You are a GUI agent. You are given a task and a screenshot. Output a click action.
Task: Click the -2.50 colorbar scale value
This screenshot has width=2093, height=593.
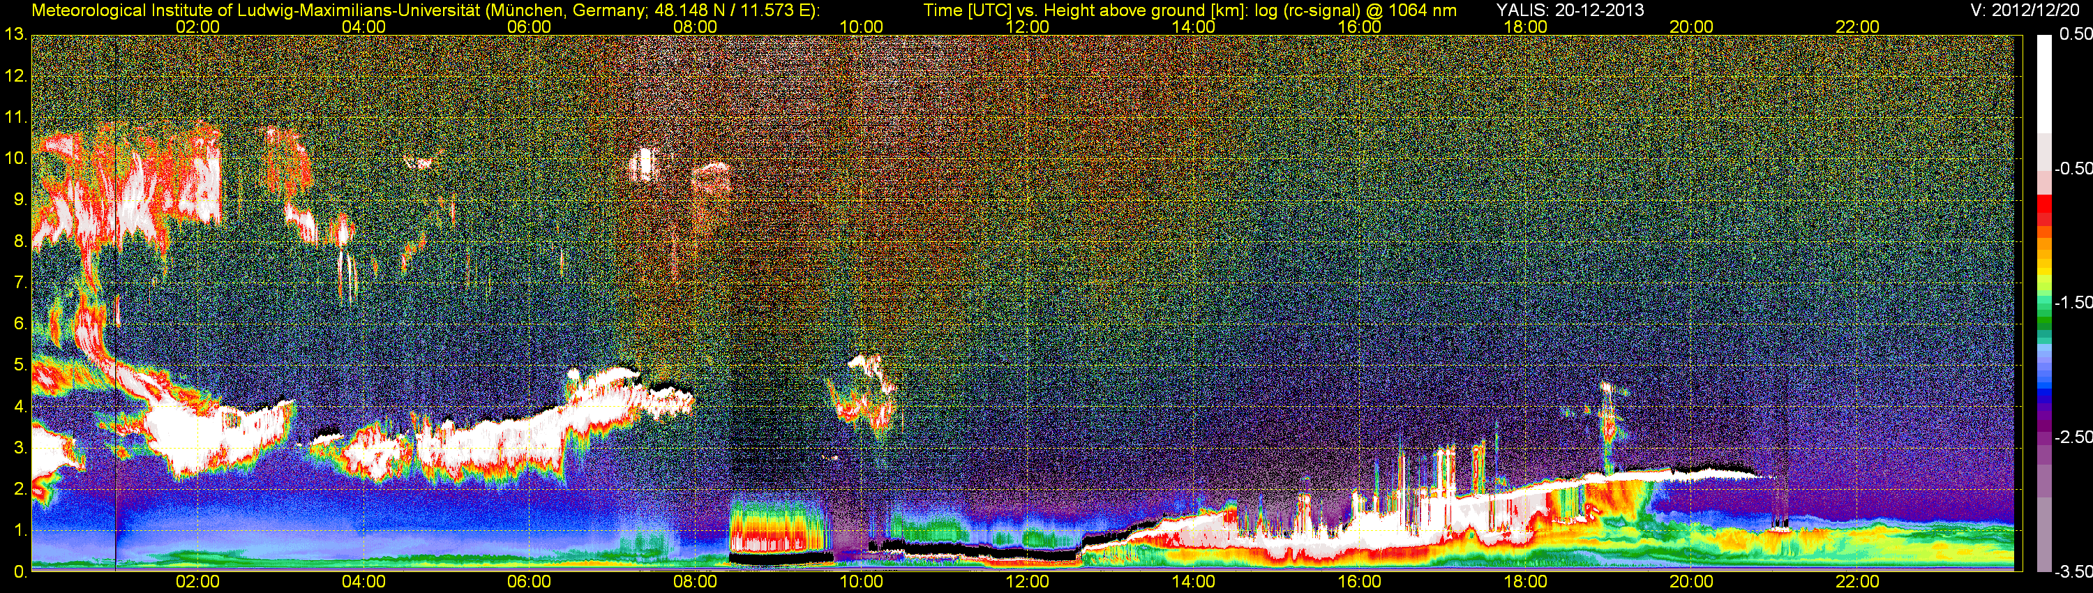[2073, 437]
